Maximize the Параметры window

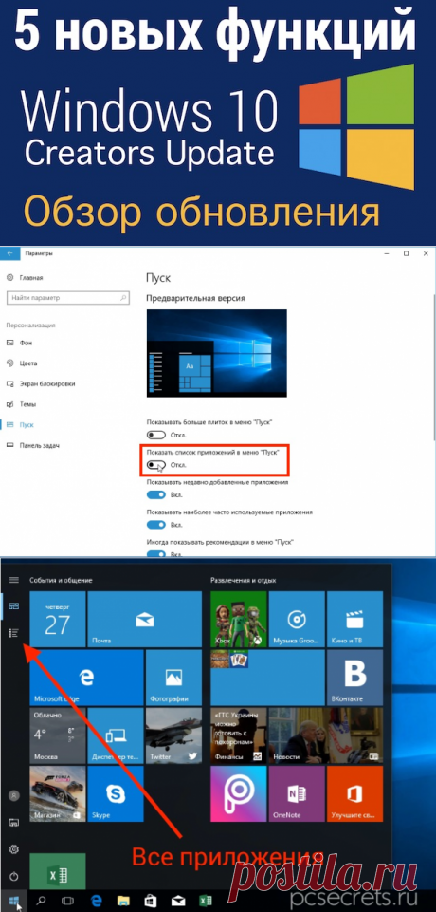pyautogui.click(x=406, y=253)
